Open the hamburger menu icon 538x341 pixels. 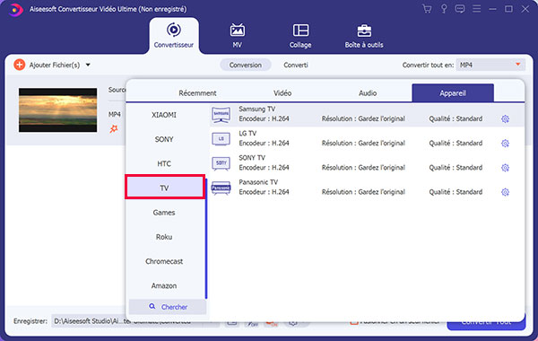click(476, 9)
